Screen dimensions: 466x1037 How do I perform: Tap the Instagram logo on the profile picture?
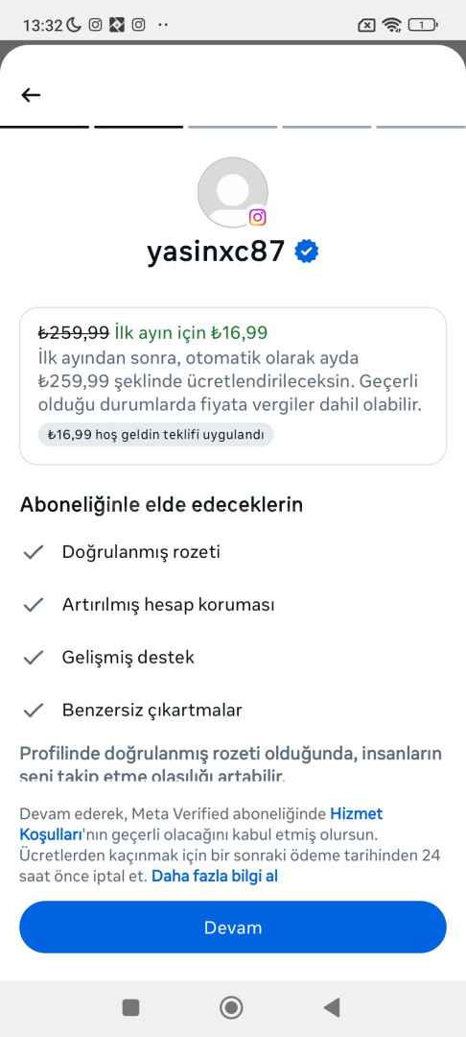coord(257,217)
